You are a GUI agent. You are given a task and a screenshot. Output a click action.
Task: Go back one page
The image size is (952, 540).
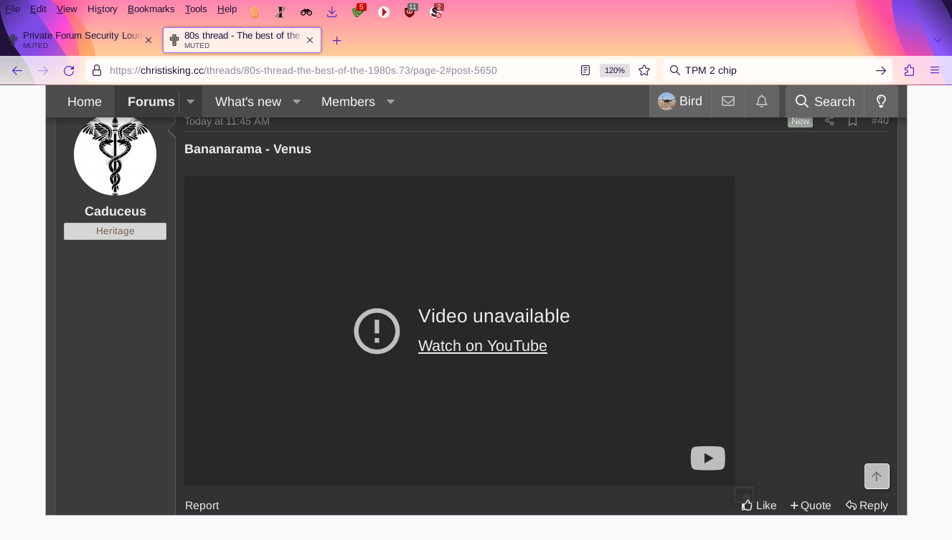coord(17,70)
